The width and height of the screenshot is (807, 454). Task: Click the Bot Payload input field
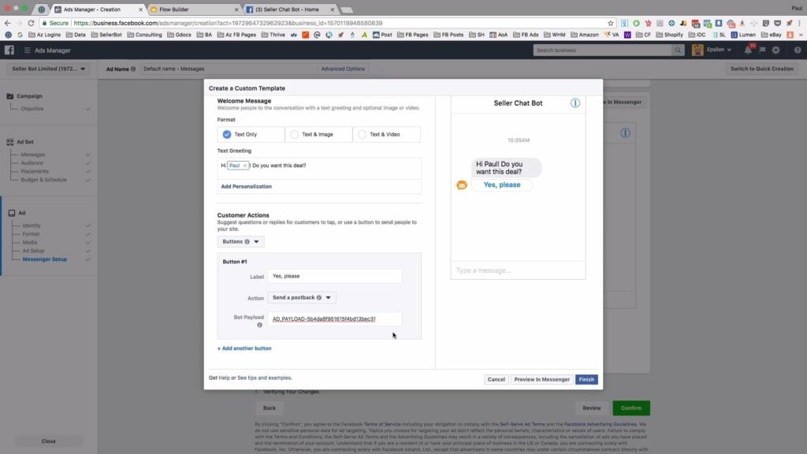tap(334, 319)
